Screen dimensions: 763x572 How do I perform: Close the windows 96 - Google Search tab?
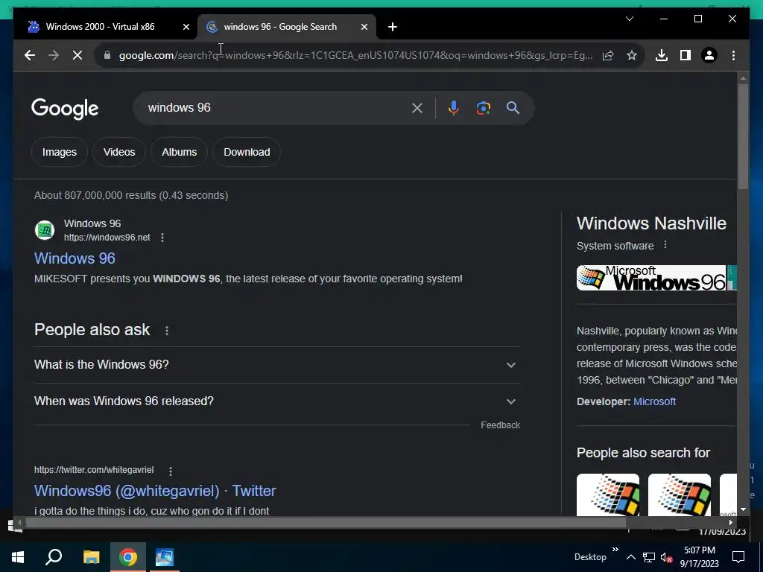(x=364, y=27)
